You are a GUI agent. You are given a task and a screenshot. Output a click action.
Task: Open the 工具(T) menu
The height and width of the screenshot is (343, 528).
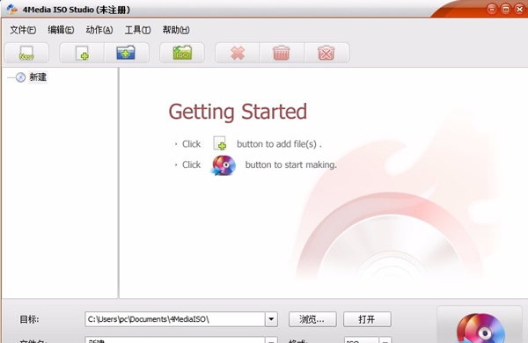[138, 30]
